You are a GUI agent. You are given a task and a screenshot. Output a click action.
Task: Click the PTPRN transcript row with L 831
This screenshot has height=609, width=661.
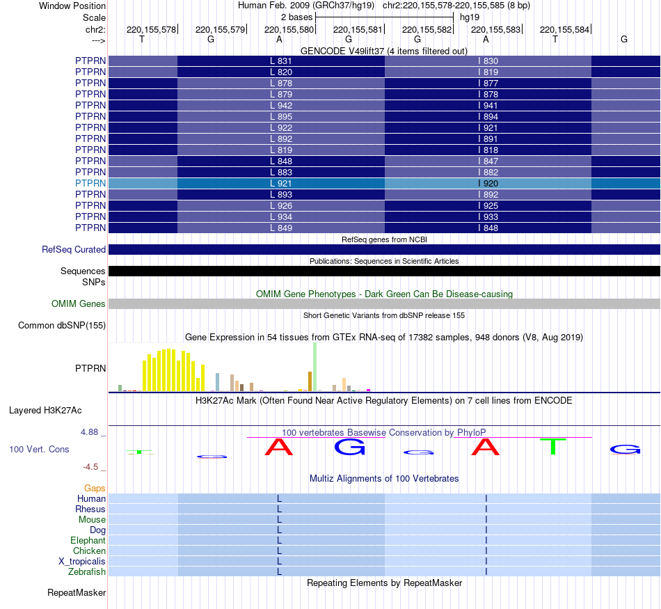384,61
